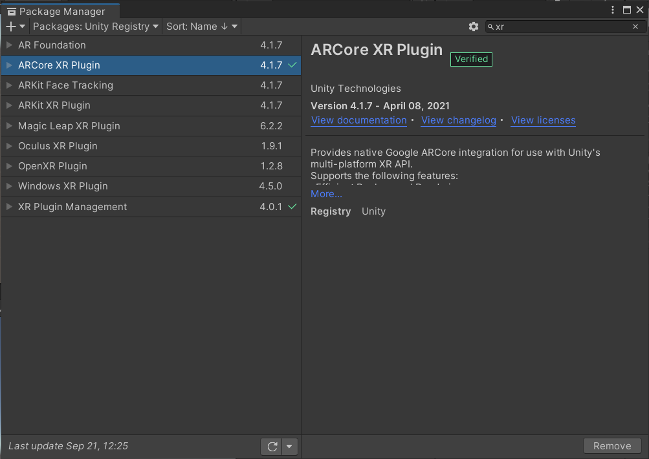
Task: Expand the AR Foundation package row
Action: (9, 45)
